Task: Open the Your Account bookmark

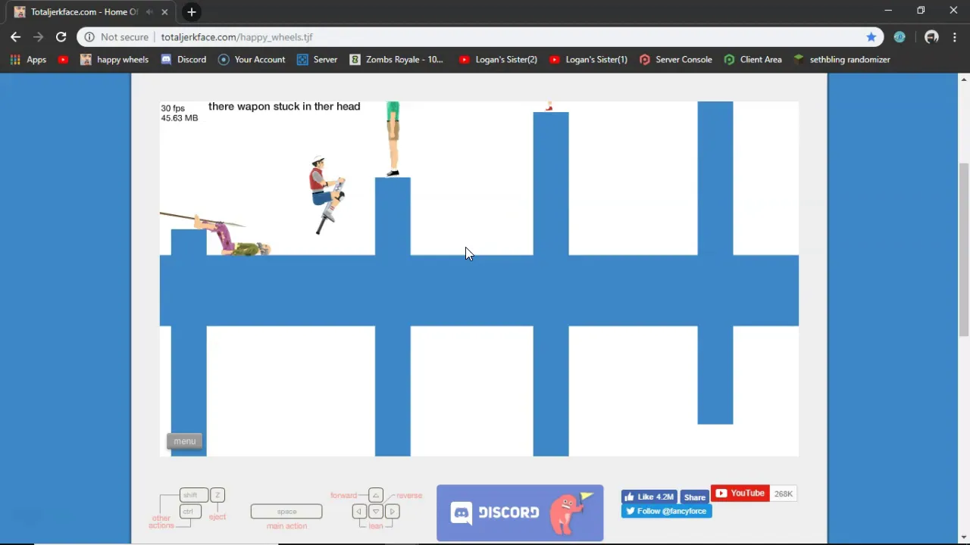Action: pyautogui.click(x=252, y=59)
